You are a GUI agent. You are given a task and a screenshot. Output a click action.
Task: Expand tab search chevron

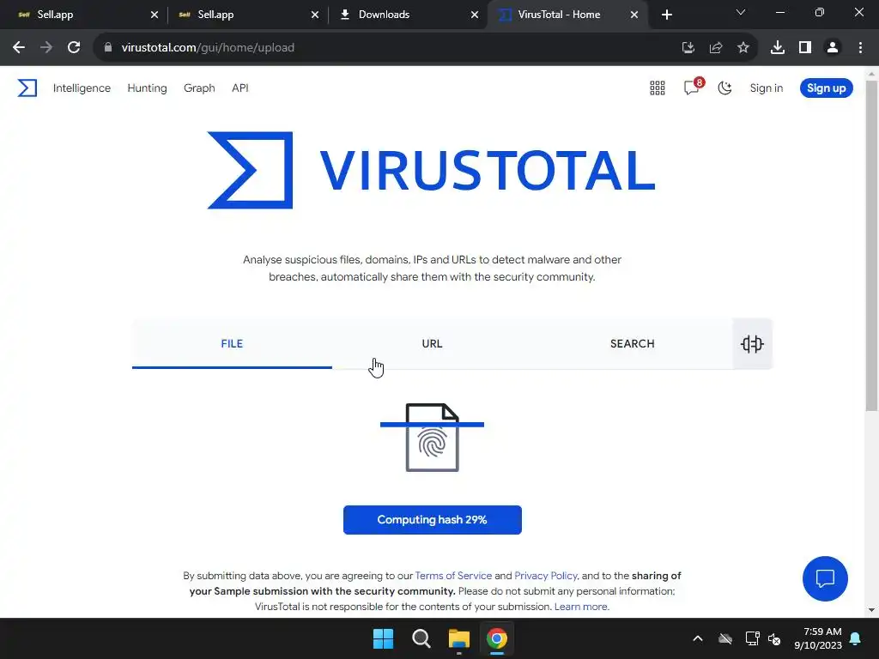pos(741,12)
